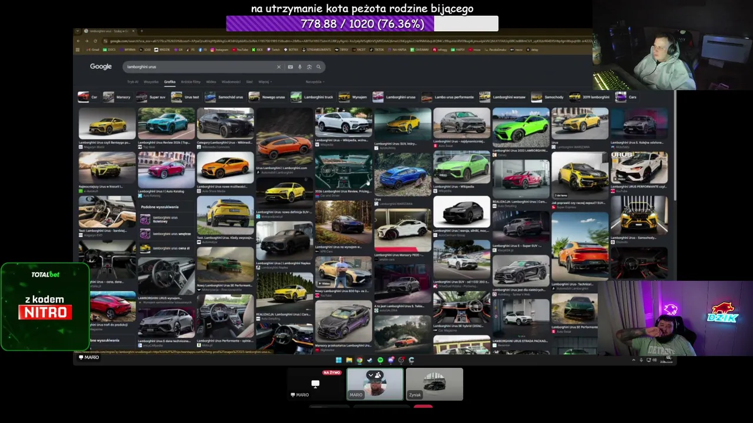Open the Twitch bookmark

(x=274, y=50)
